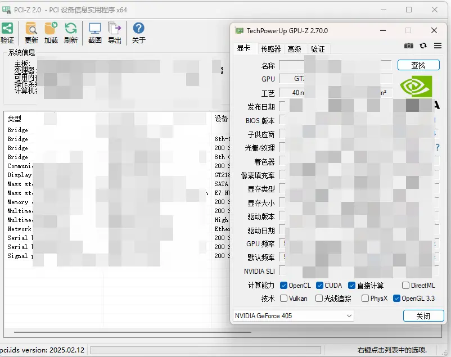Click pci.ids version 2025.02.12 status text
451x357 pixels.
[x=42, y=350]
